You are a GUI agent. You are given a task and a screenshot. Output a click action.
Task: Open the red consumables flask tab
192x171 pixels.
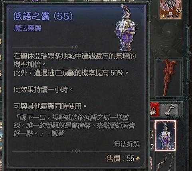(154, 109)
